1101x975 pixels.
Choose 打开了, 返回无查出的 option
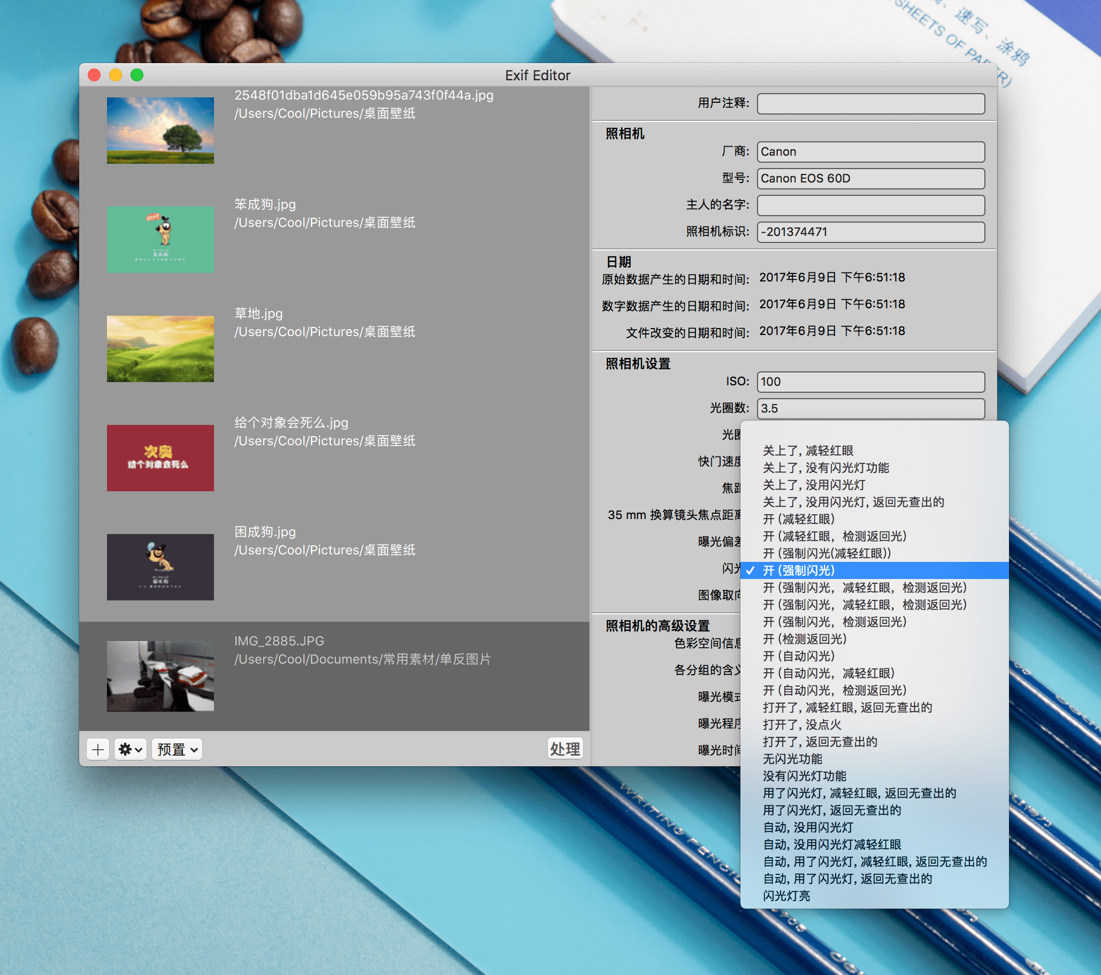[x=874, y=742]
